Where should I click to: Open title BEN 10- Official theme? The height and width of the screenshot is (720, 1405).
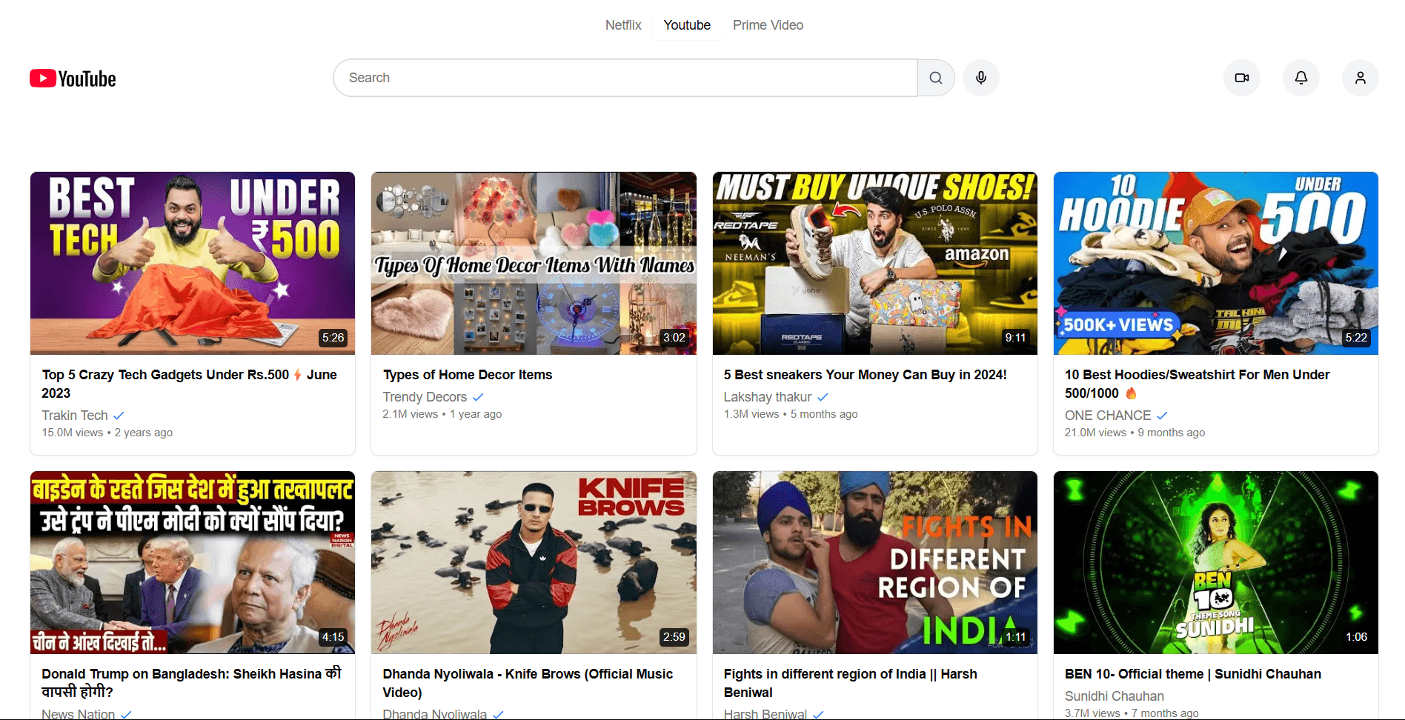(1193, 674)
